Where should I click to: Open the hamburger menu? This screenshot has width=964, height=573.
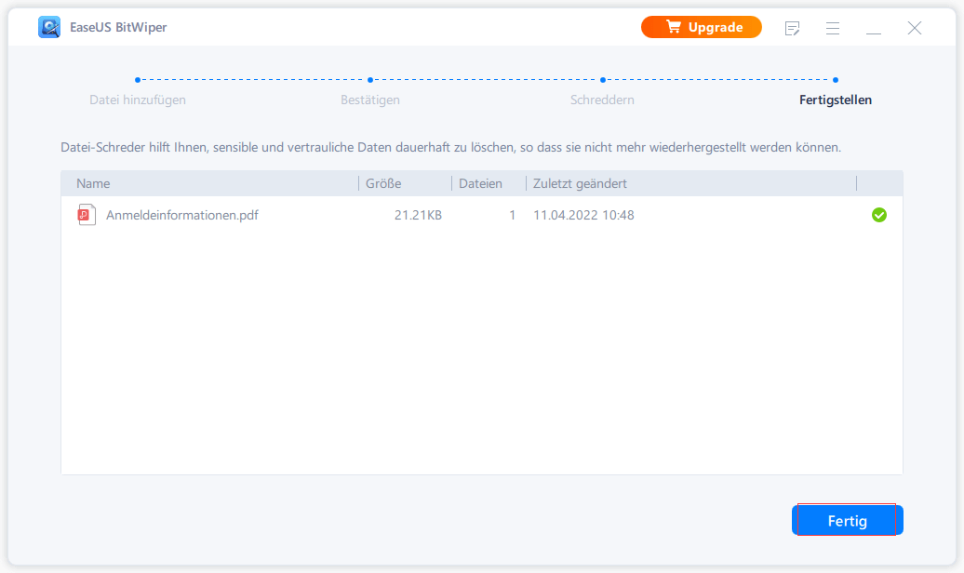[833, 28]
